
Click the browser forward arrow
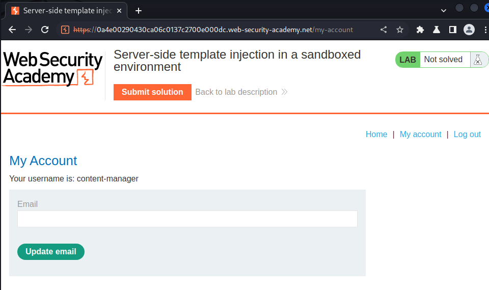(x=29, y=30)
